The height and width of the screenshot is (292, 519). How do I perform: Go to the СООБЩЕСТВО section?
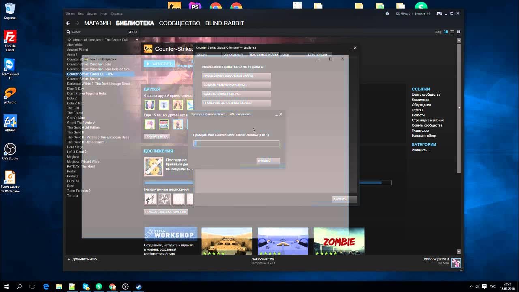coord(180,23)
